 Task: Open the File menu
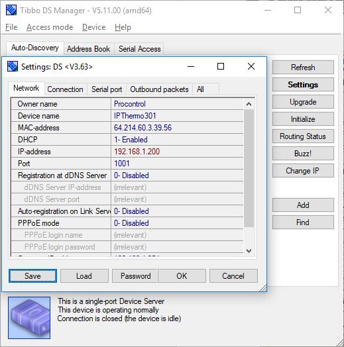click(x=11, y=27)
